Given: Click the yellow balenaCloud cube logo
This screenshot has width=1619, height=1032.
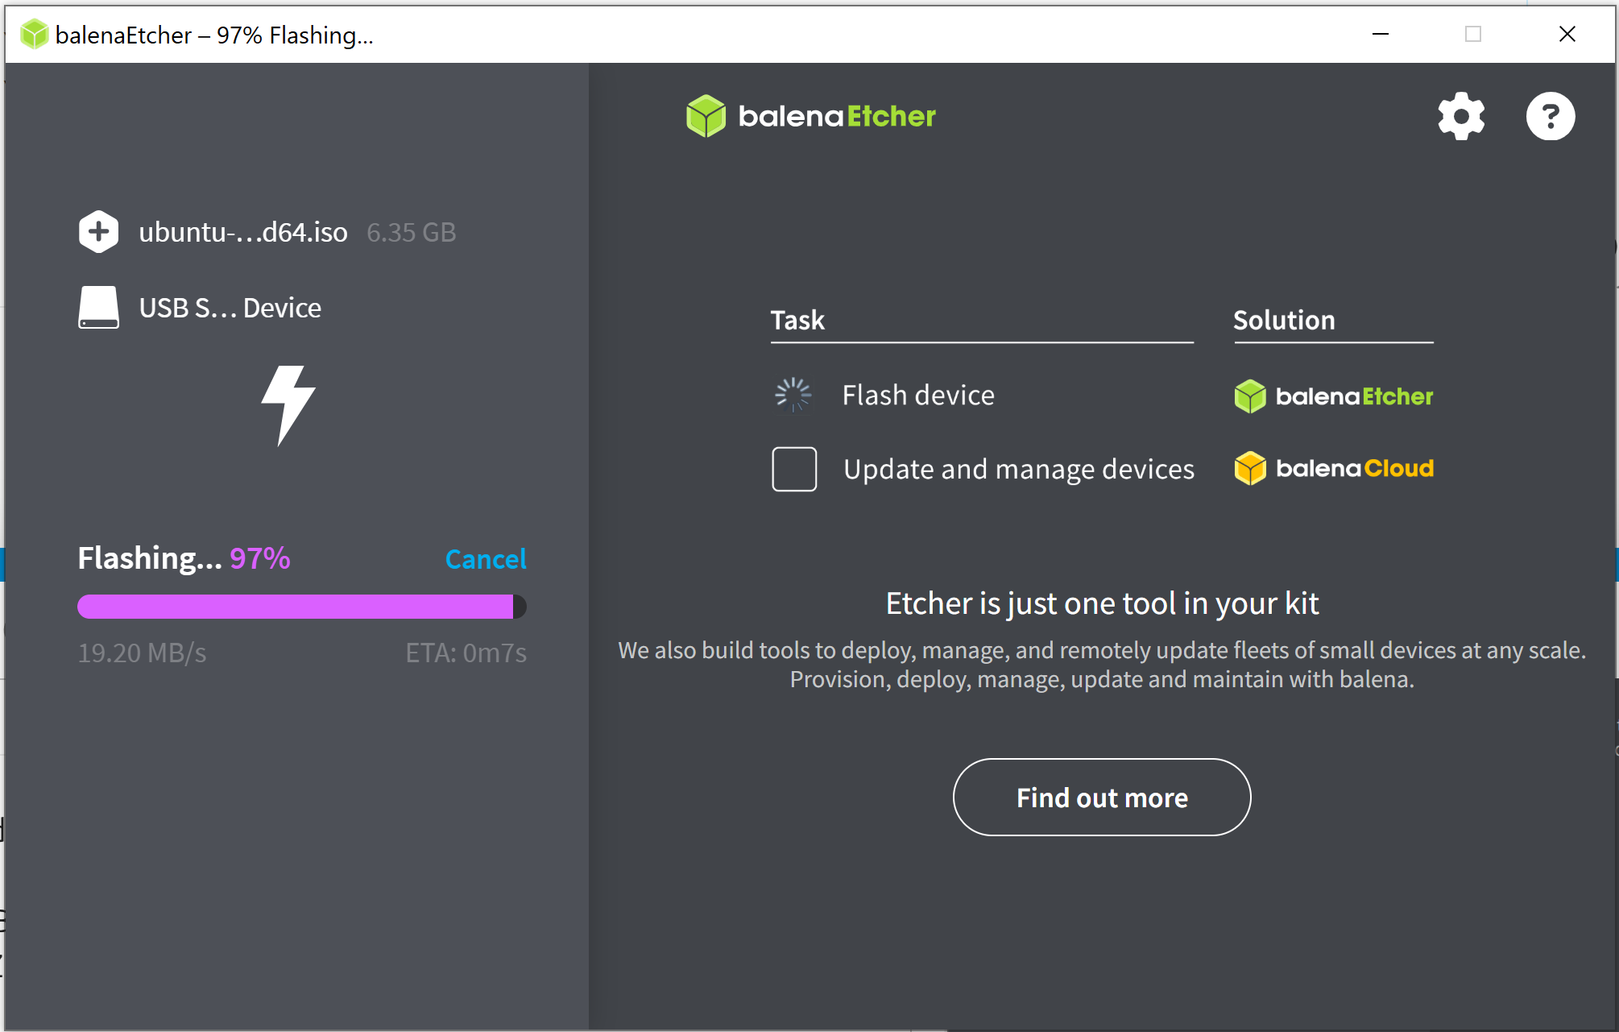Looking at the screenshot, I should pyautogui.click(x=1250, y=468).
